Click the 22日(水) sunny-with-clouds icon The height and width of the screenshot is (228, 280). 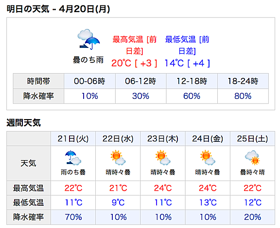[x=118, y=158]
